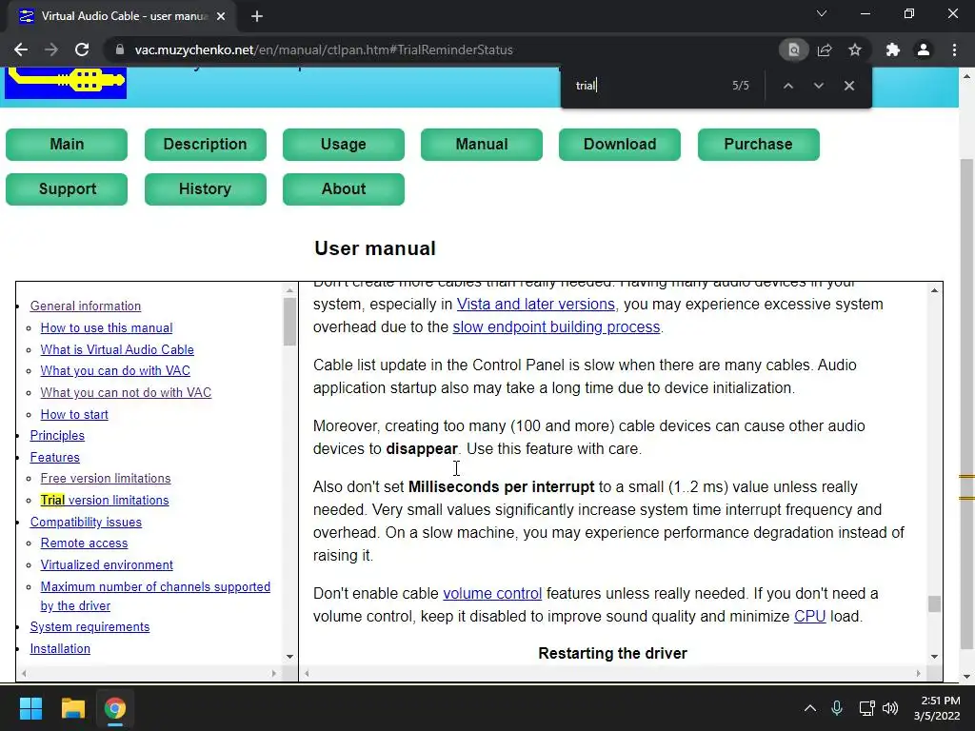This screenshot has width=975, height=731.
Task: Go back to the previous page
Action: 21,49
